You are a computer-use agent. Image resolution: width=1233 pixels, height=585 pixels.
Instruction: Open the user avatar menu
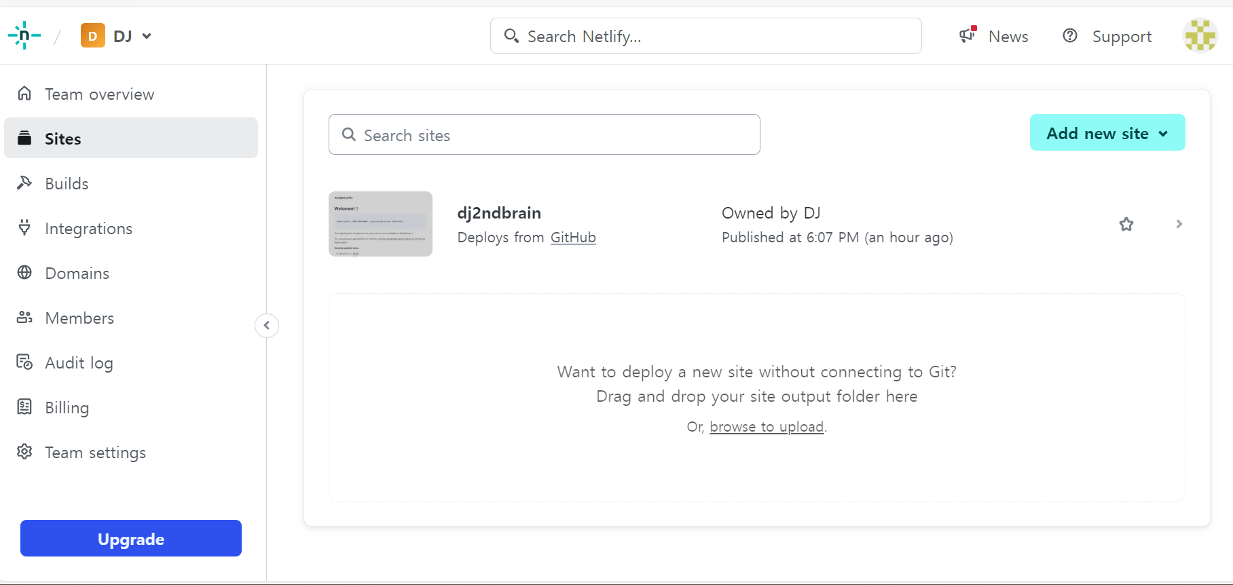pos(1200,35)
